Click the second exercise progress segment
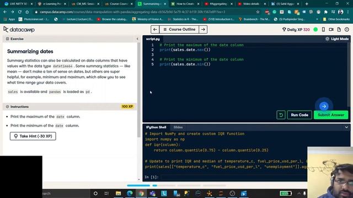Viewport: 353px width, 198px height. pyautogui.click(x=164, y=185)
